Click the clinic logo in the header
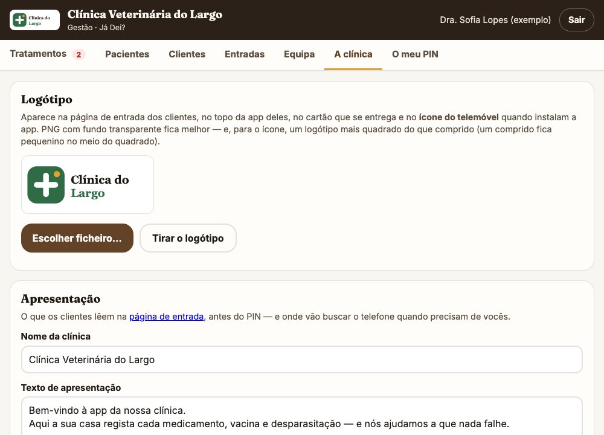Screen dimensions: 604x435 tap(34, 20)
